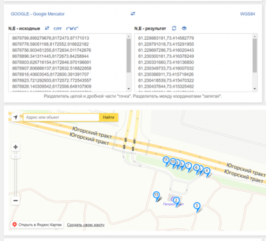Viewport: 266px width, 241px height.
Task: Swap N,E order in source coordinates
Action: click(x=47, y=29)
